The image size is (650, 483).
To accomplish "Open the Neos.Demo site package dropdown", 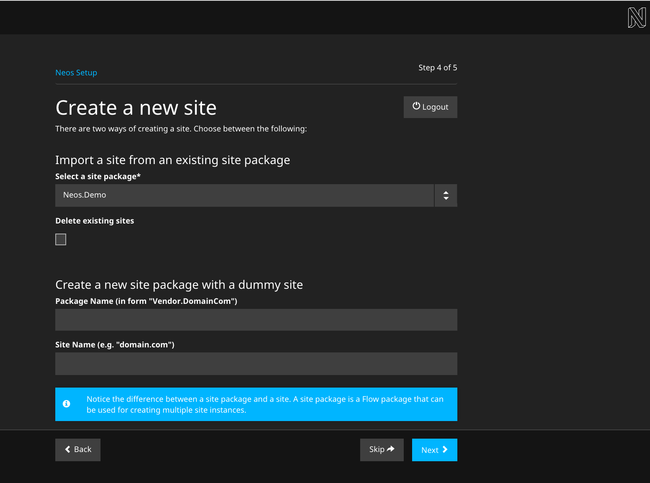I will point(245,195).
